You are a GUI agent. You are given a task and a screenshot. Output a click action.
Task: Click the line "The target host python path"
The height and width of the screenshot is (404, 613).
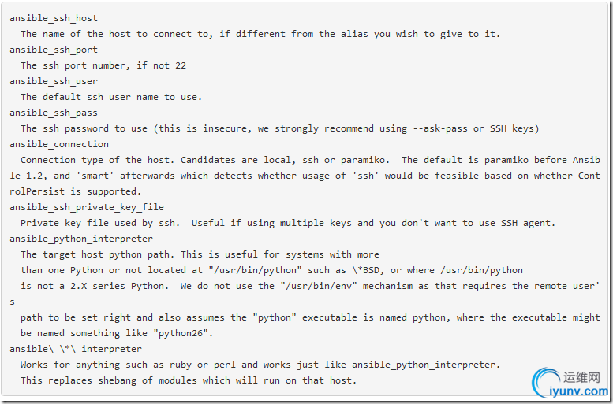200,254
